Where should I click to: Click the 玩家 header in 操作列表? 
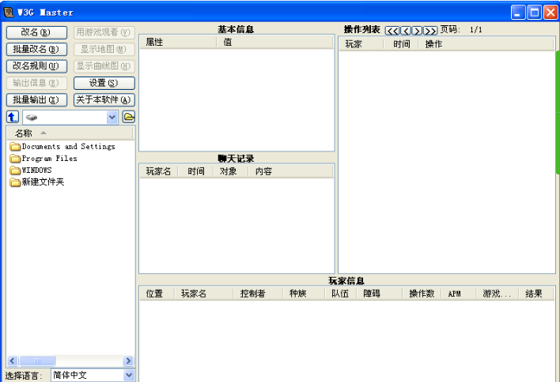[x=361, y=44]
